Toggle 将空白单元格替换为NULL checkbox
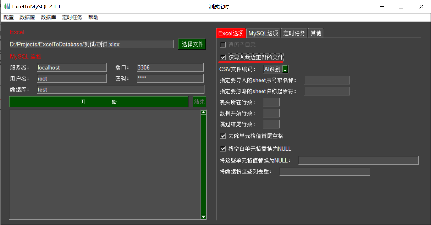The width and height of the screenshot is (431, 225). [223, 149]
